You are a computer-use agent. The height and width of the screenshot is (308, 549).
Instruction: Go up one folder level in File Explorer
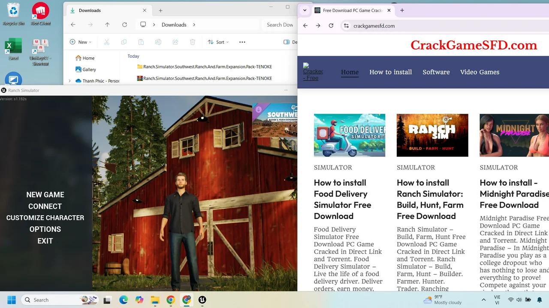[107, 25]
